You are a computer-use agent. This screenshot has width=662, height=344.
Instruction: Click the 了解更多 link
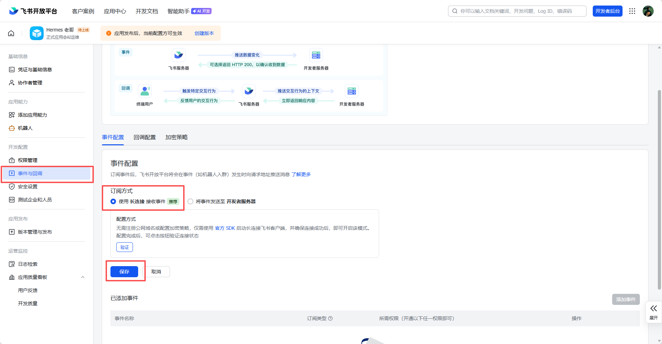click(301, 174)
